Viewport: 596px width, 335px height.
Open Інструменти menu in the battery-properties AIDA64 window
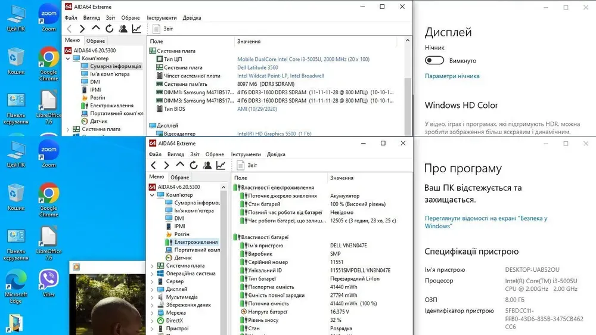point(246,154)
